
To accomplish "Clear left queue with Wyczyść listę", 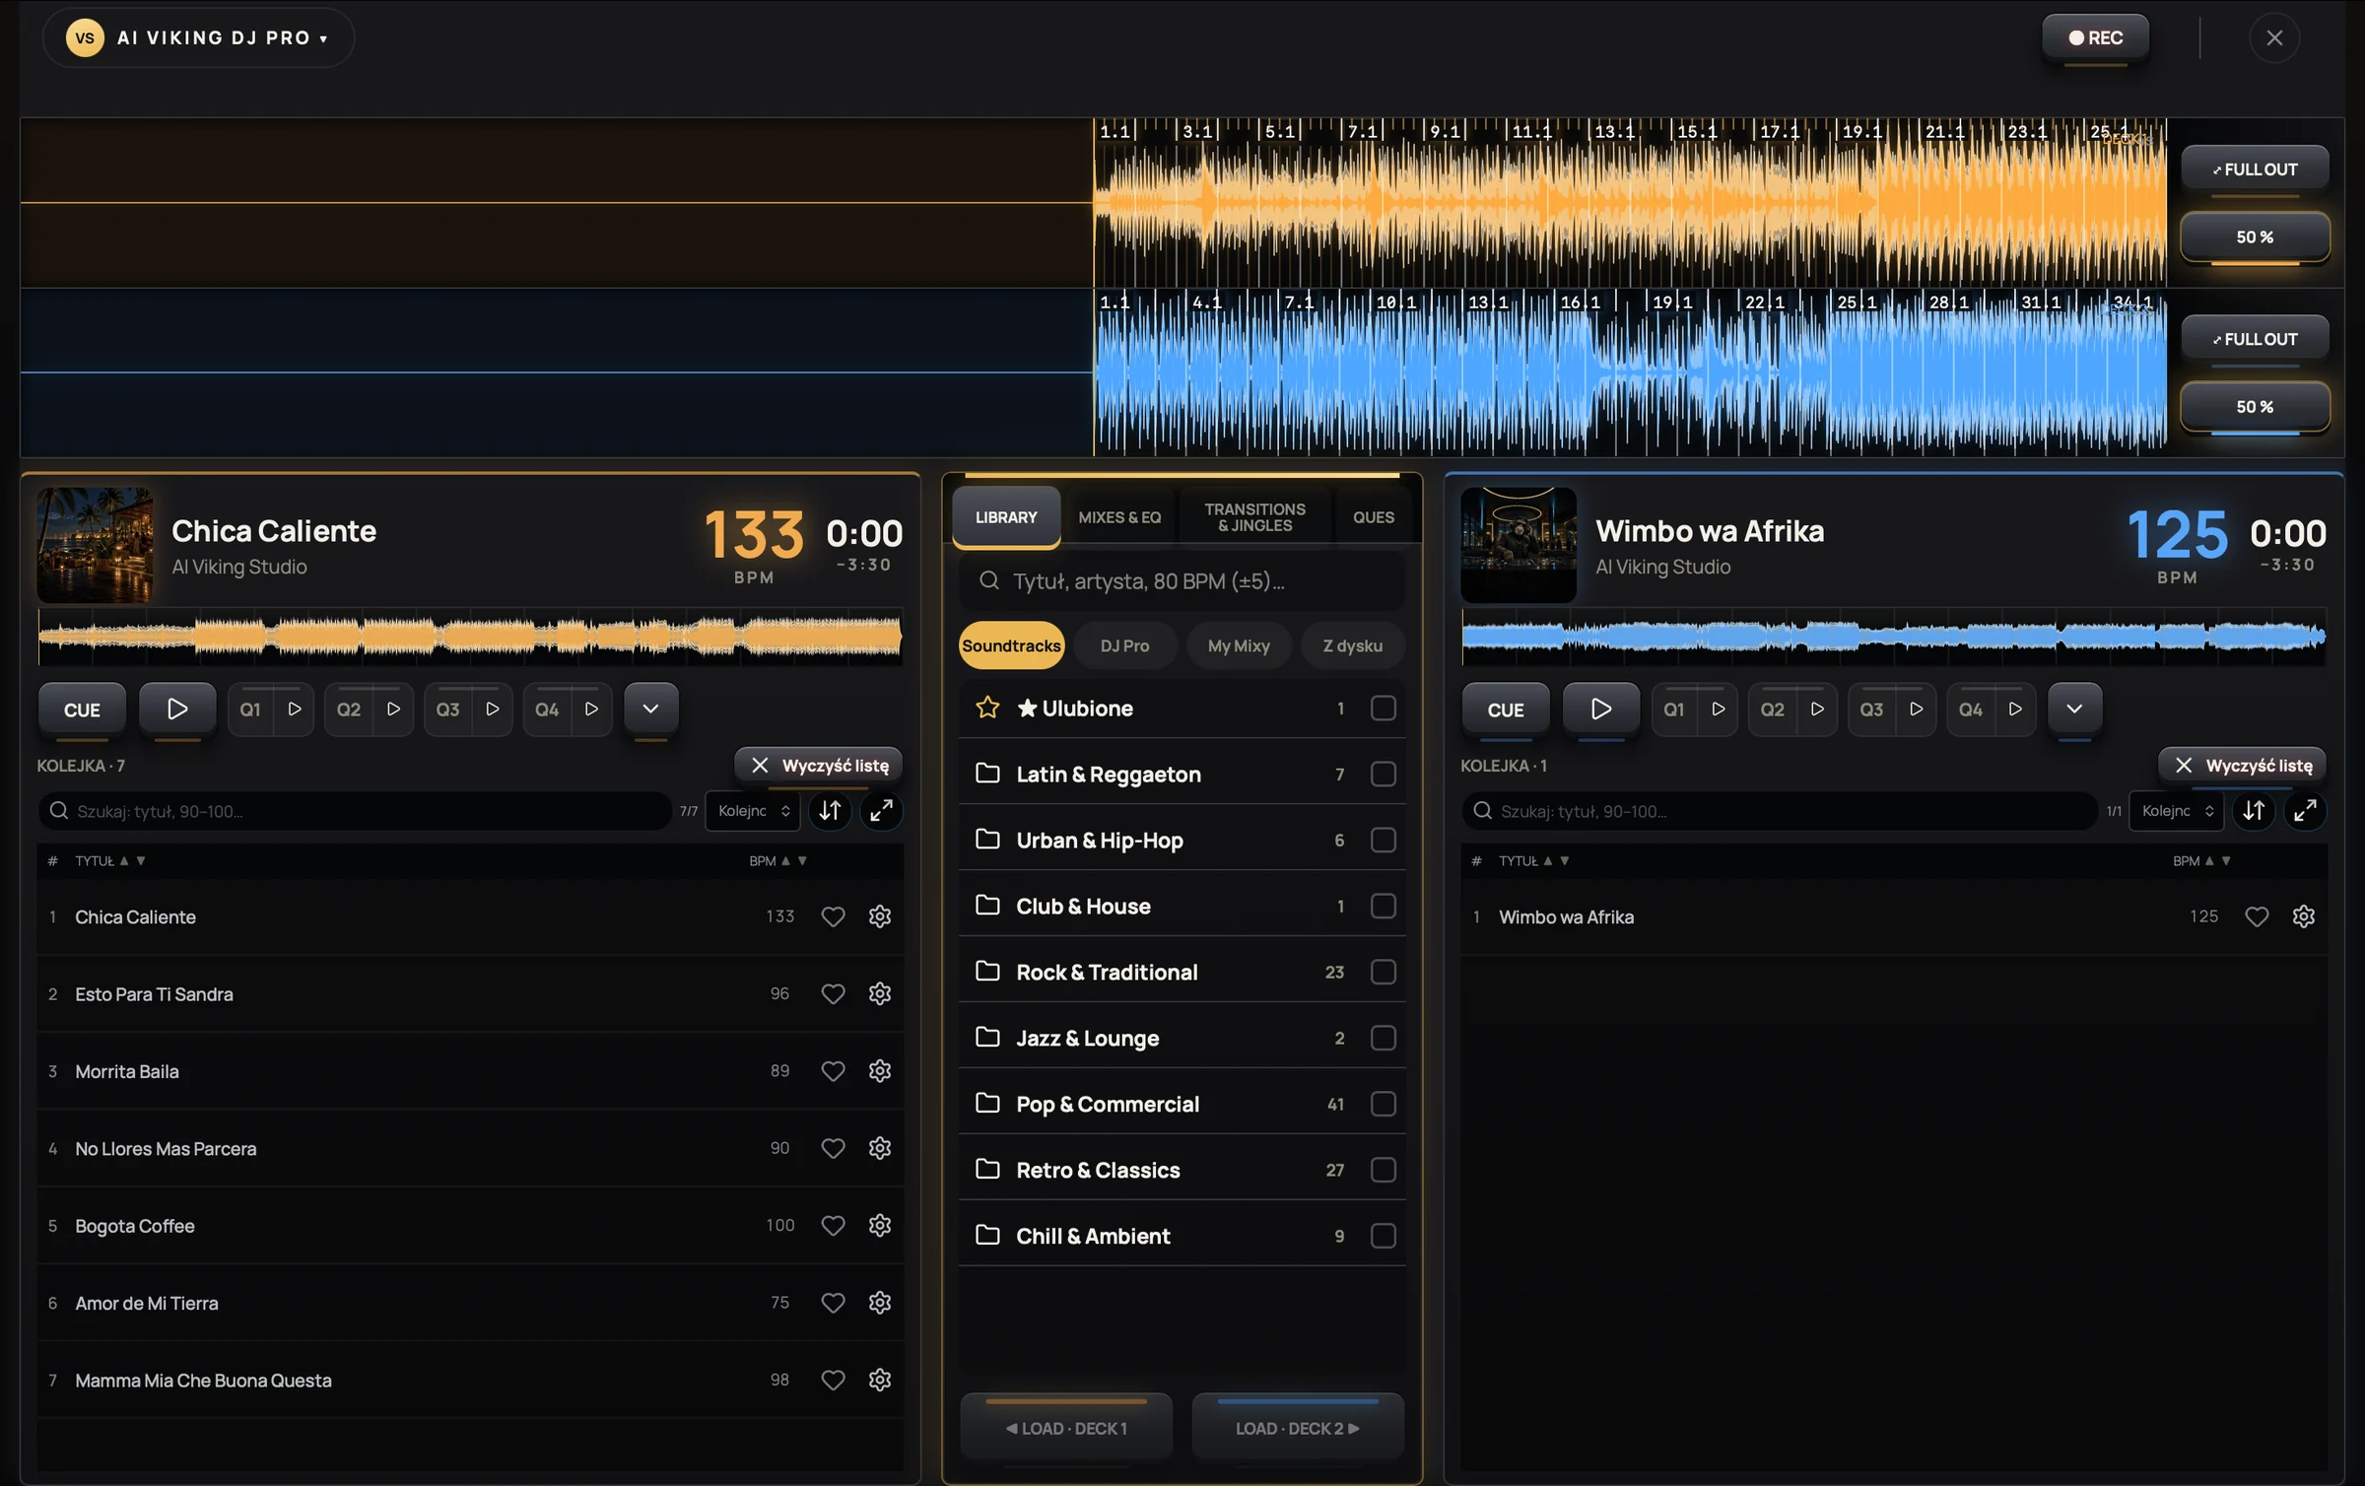I will pyautogui.click(x=818, y=765).
